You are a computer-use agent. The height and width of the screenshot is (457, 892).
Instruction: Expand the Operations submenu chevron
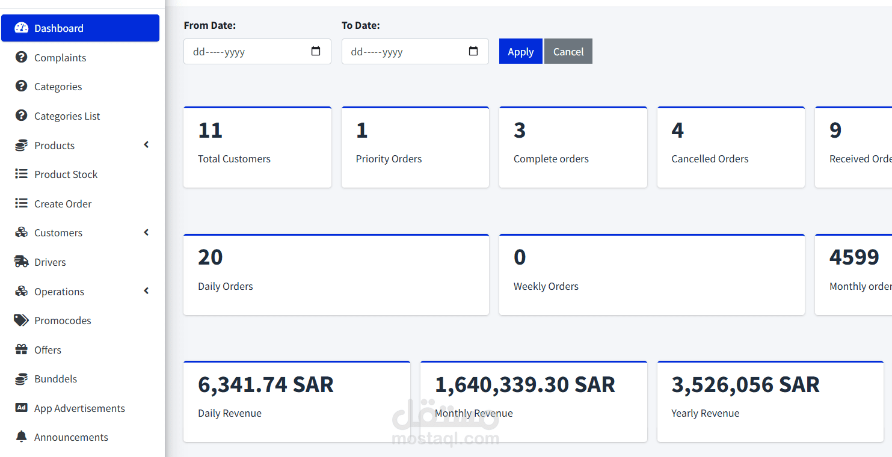tap(146, 291)
